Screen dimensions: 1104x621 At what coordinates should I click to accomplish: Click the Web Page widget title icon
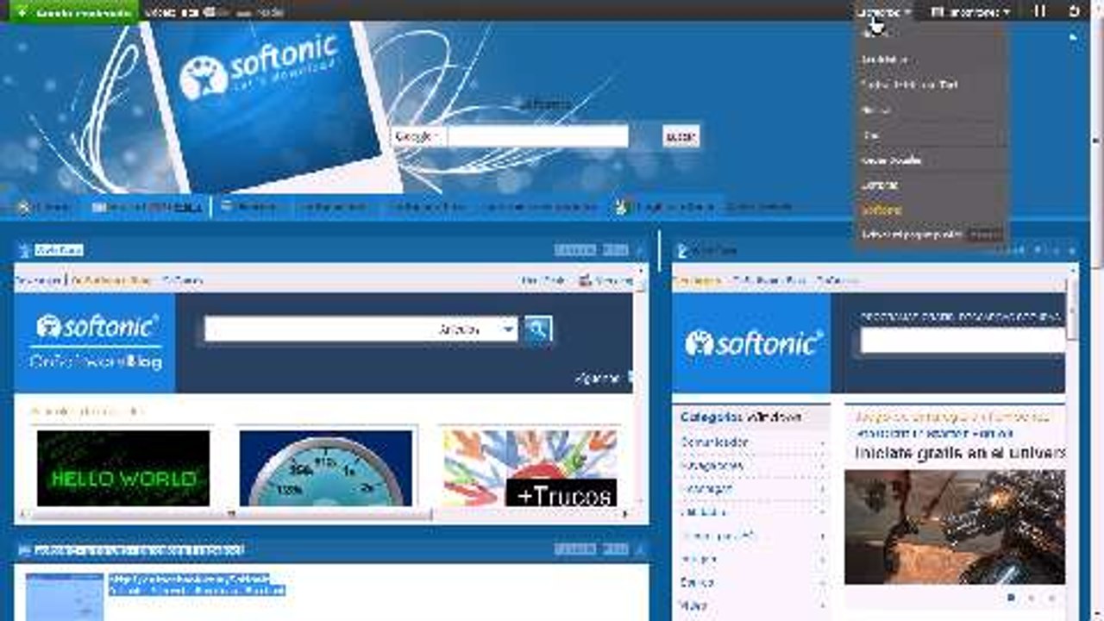tap(24, 250)
